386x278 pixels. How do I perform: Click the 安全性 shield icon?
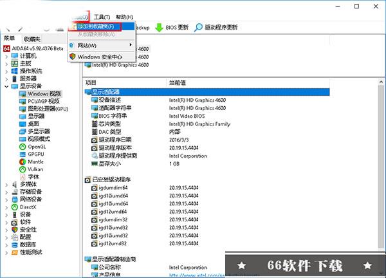click(x=15, y=230)
